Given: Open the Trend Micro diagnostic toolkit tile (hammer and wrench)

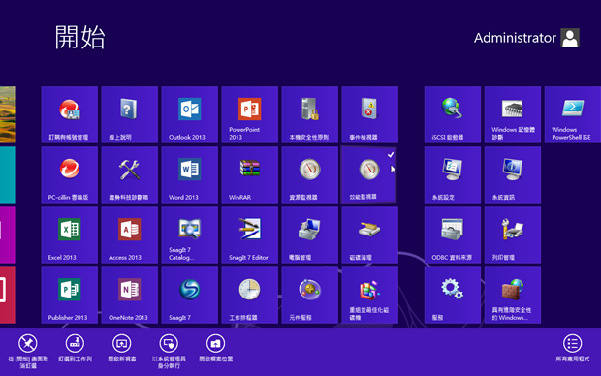Looking at the screenshot, I should tap(130, 174).
